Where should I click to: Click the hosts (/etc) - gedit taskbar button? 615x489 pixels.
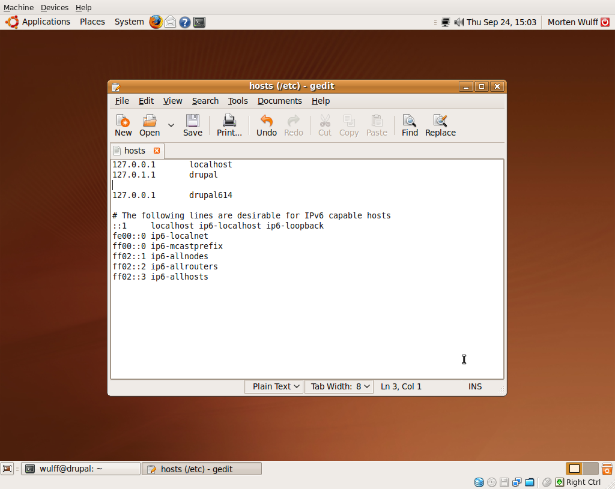pos(202,469)
